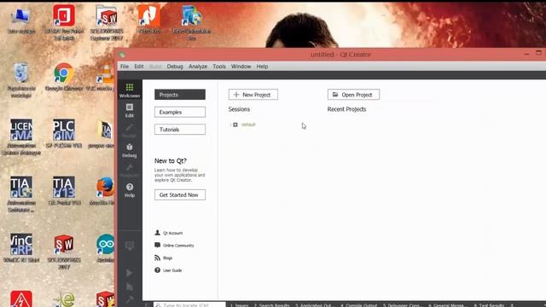
Task: Open the Welcome mode in the sidebar
Action: tap(130, 90)
